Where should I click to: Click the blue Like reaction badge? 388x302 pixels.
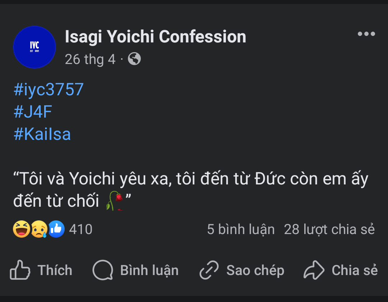pos(56,229)
